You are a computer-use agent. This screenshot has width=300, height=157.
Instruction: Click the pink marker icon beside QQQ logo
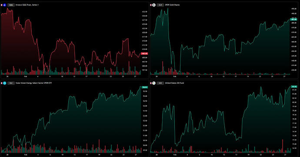click(x=2, y=5)
